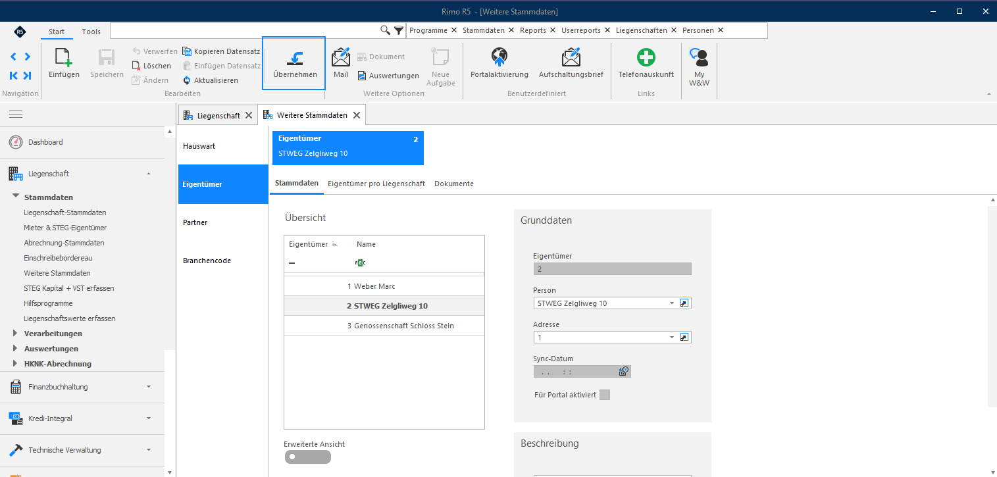Click the My W&W user icon
Image resolution: width=997 pixels, height=477 pixels.
[x=699, y=58]
